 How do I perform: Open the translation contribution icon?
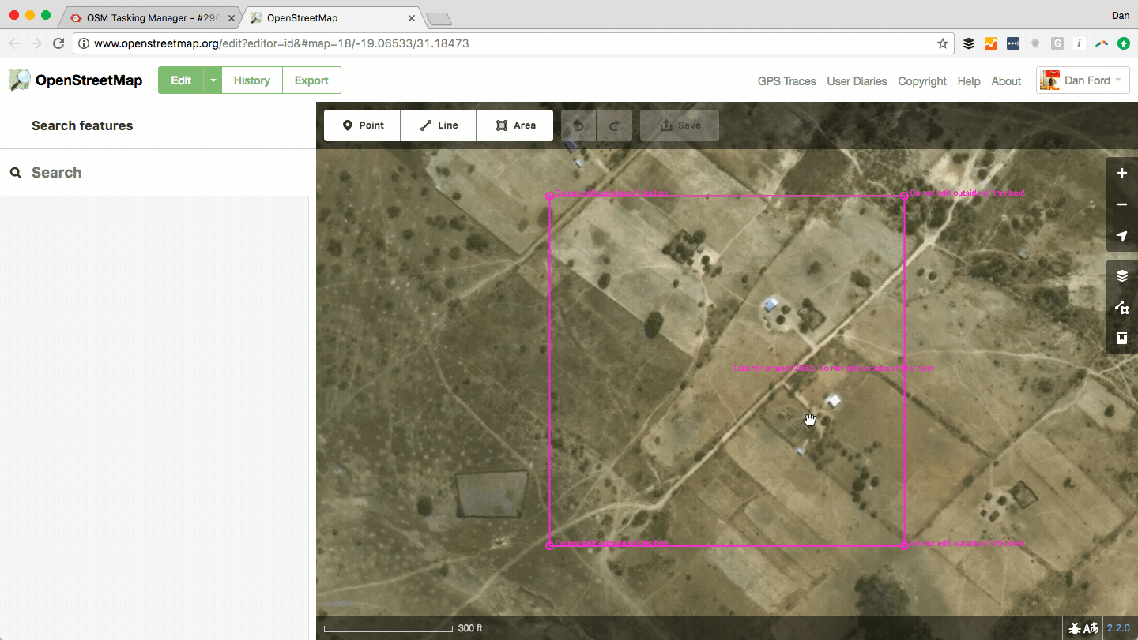click(x=1091, y=627)
